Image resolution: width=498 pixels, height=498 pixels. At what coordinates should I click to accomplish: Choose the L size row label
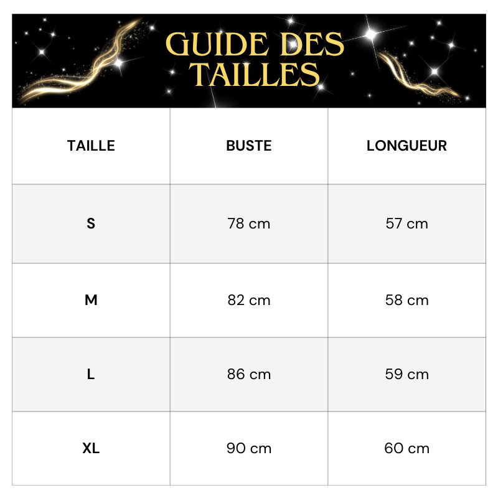91,374
